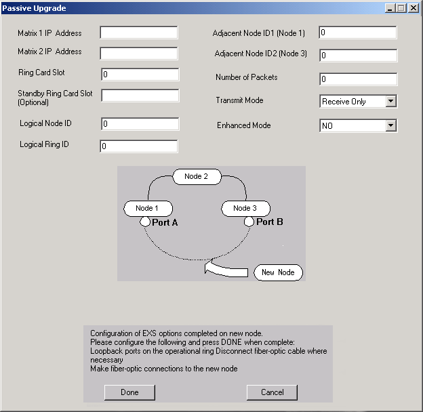Select the Node 3 shape in diagram
Screen dimensions: 423x412
(245, 208)
